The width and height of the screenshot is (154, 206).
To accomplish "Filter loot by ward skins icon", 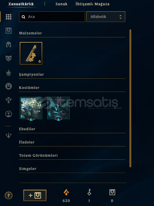I will click(8, 100).
